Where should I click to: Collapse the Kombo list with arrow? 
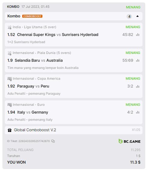tap(137, 16)
